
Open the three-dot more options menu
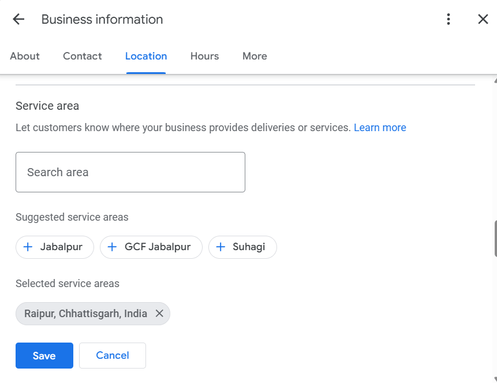pos(449,19)
